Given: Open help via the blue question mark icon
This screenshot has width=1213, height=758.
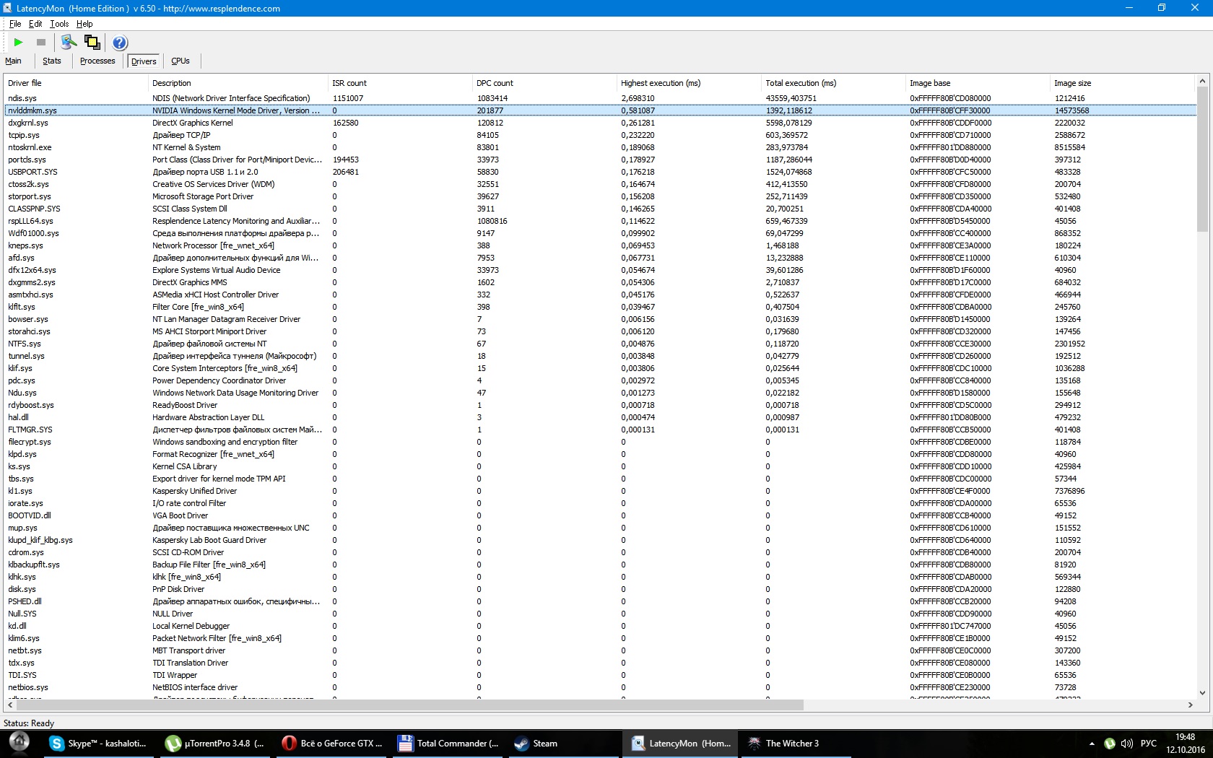Looking at the screenshot, I should pos(120,43).
